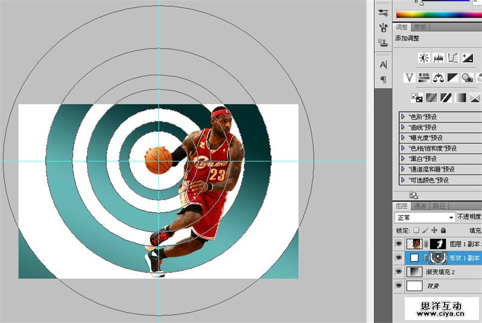Switch to the 蒙版 tab

pos(420,27)
